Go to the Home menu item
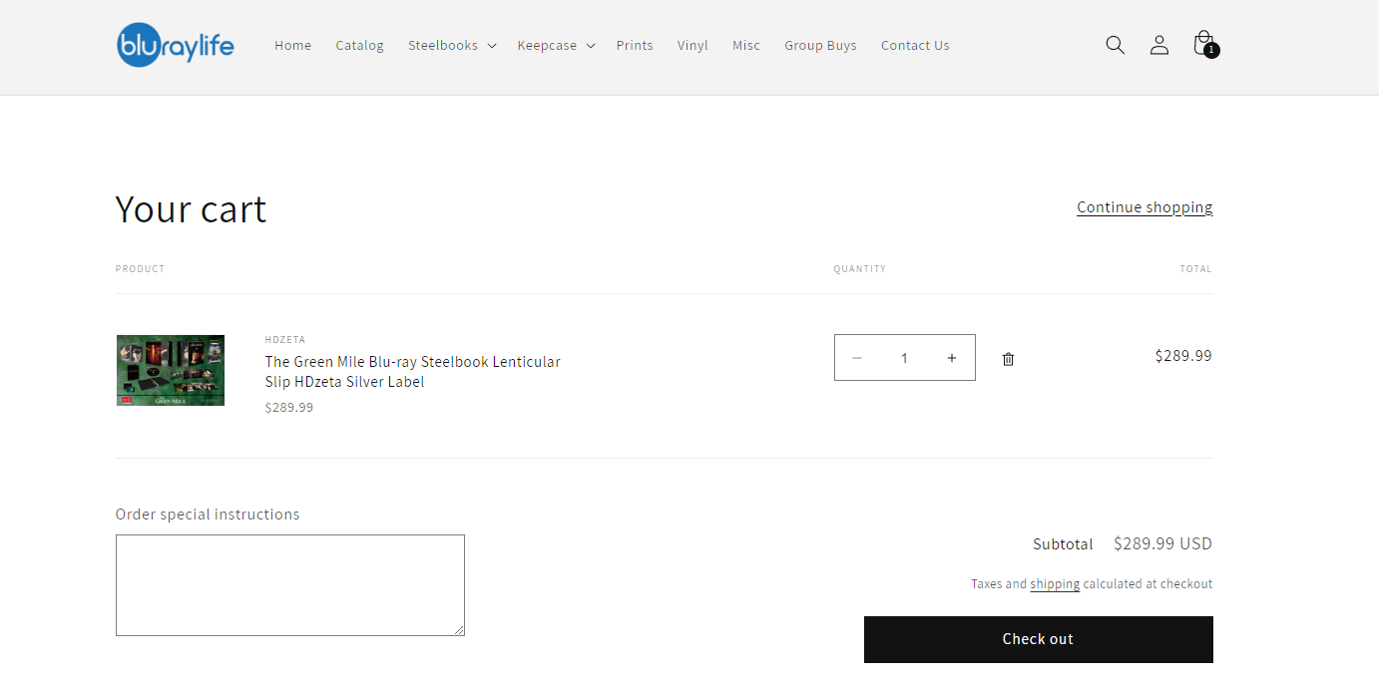The width and height of the screenshot is (1379, 687). [x=293, y=45]
